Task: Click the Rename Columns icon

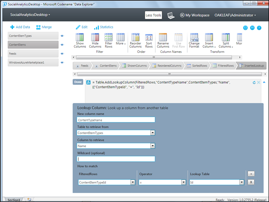Action: (x=163, y=38)
